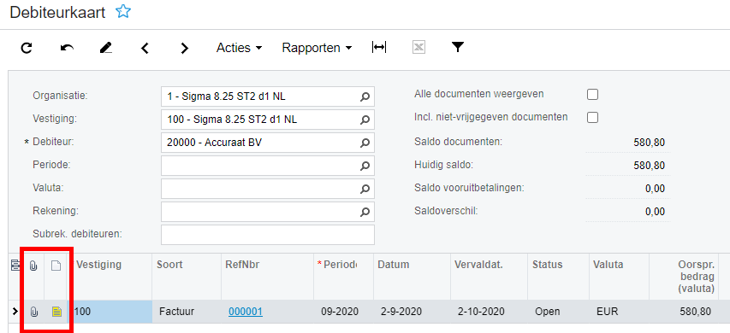
Task: Go to the next record arrow
Action: coord(185,48)
